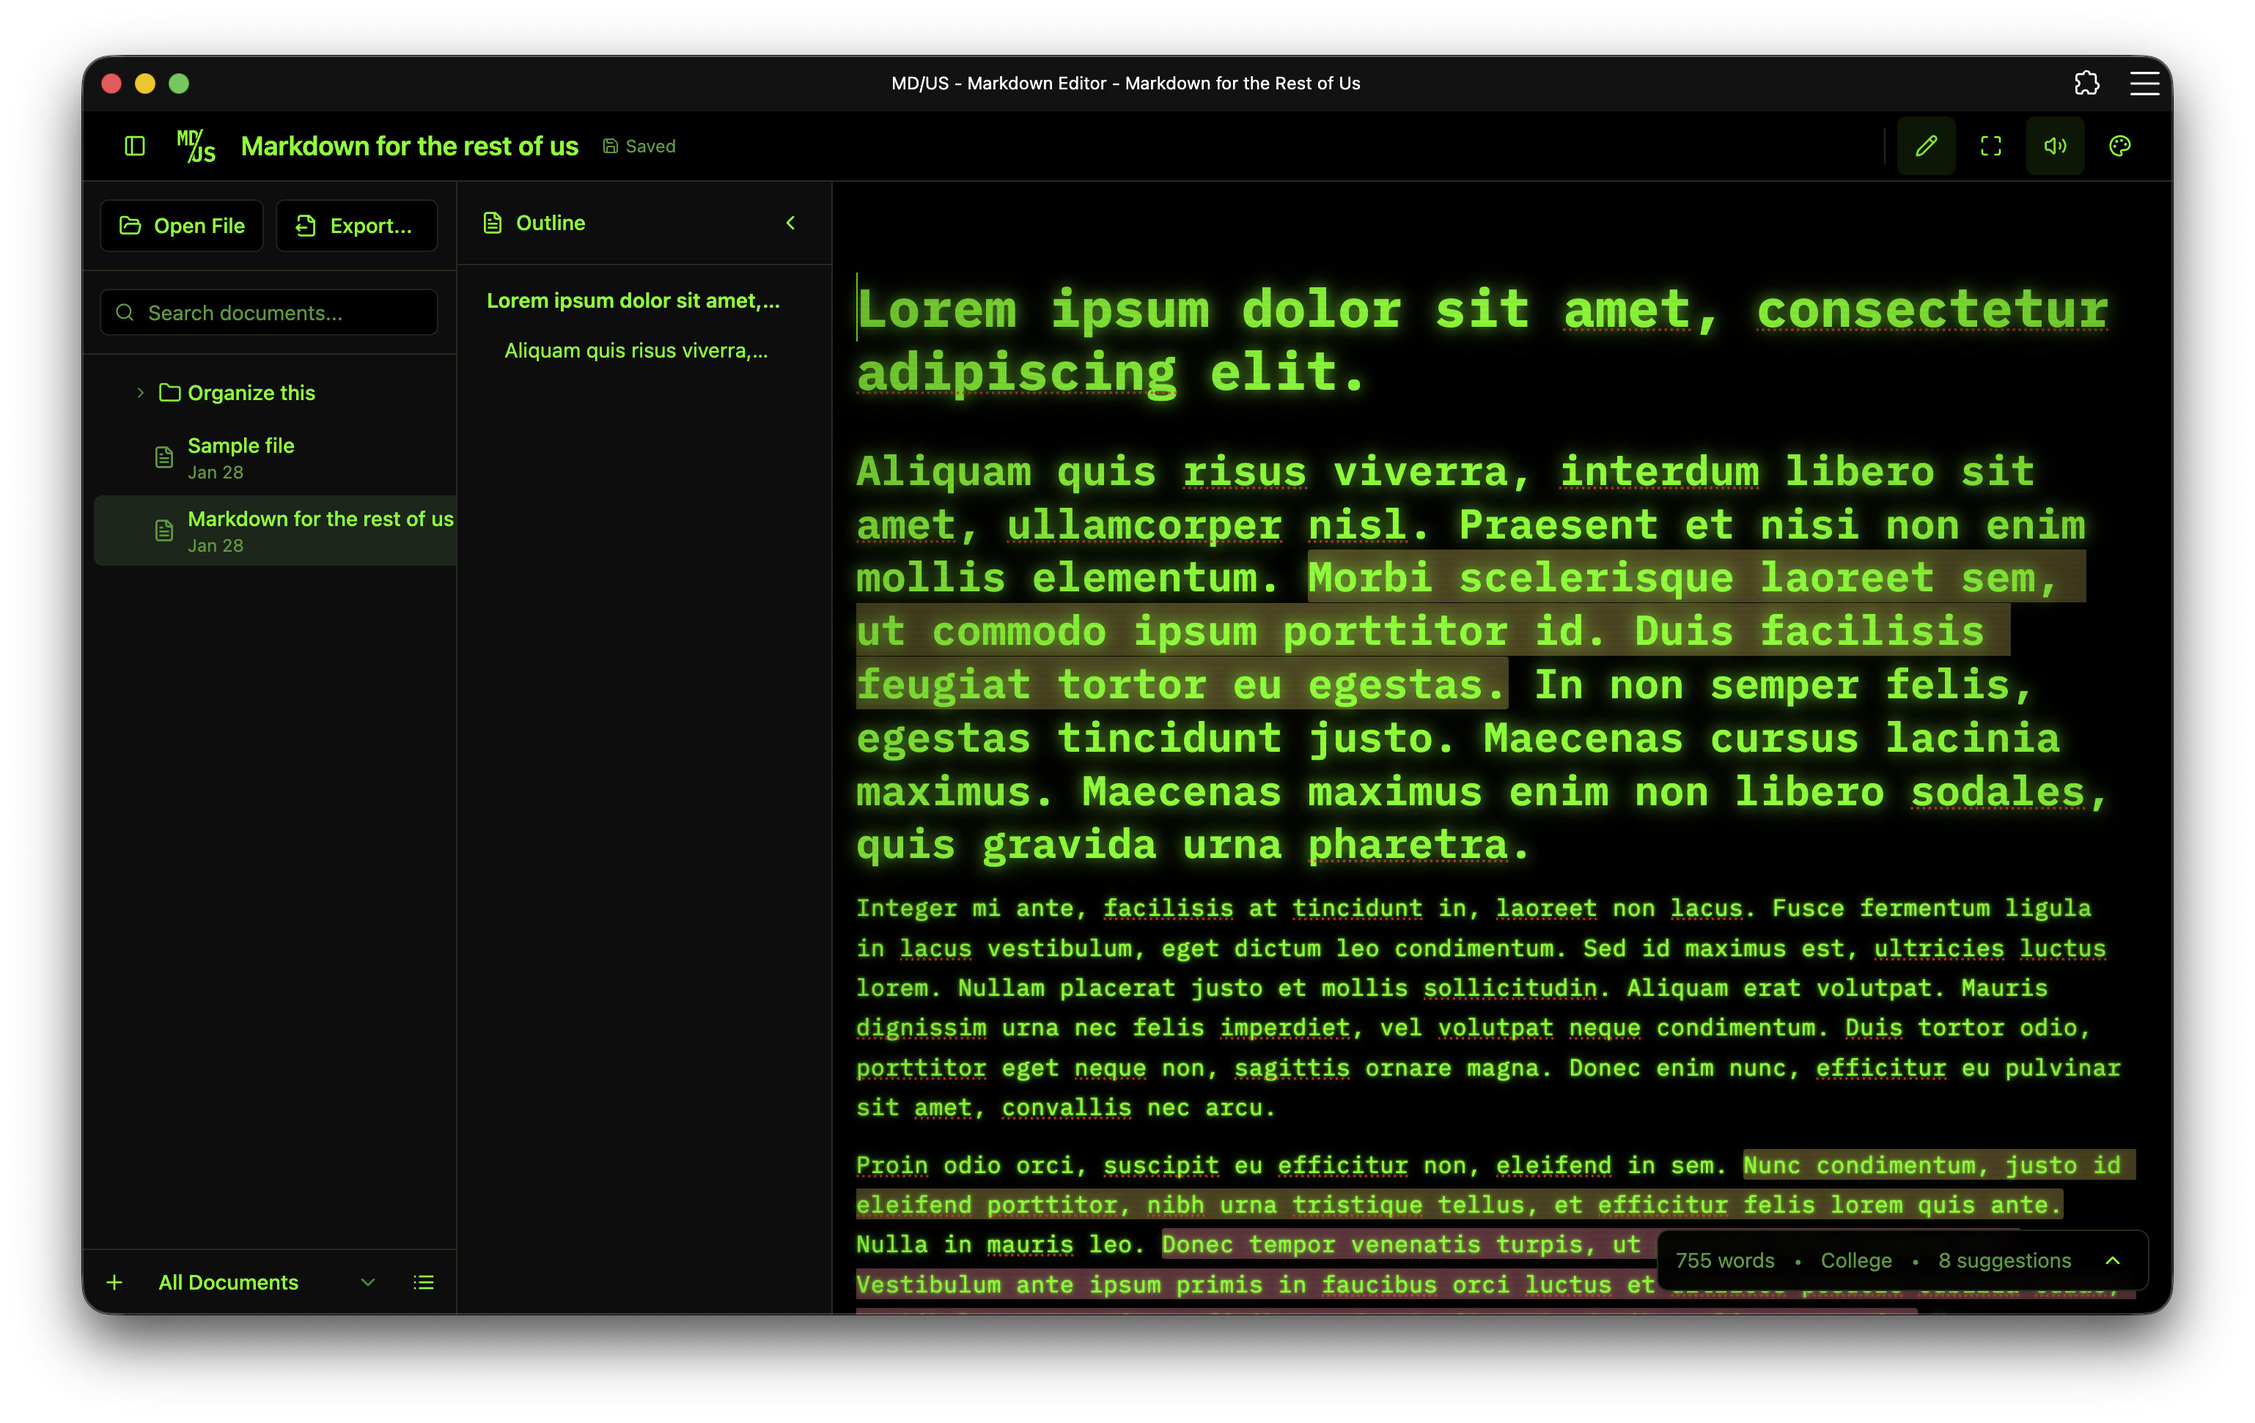Create a new document with the plus icon
The height and width of the screenshot is (1423, 2255).
tap(114, 1282)
